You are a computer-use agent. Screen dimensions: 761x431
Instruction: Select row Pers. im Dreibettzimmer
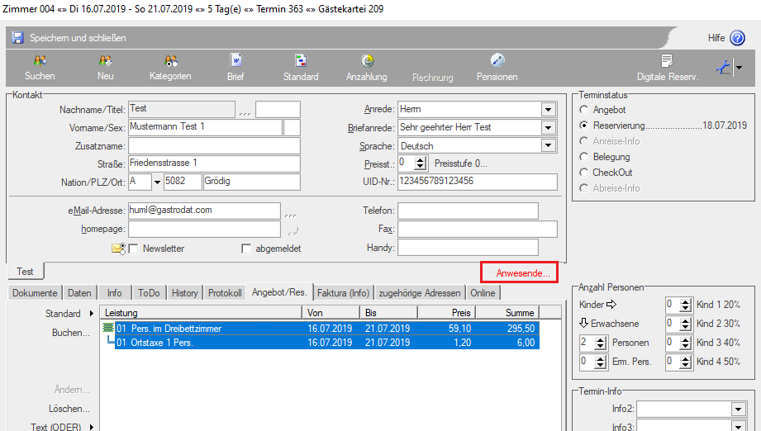tap(327, 329)
